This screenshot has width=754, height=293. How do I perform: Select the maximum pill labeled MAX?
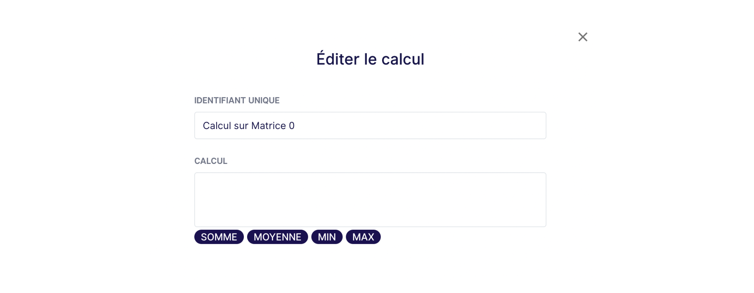coord(363,237)
